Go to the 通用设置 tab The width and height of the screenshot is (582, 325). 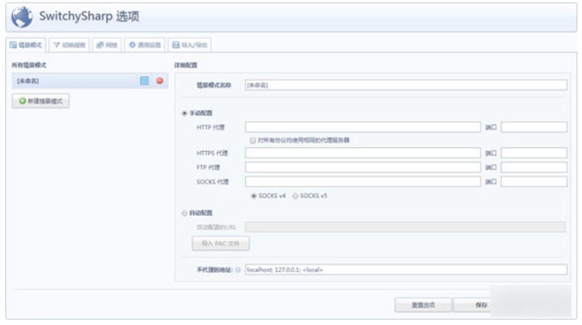pos(145,45)
